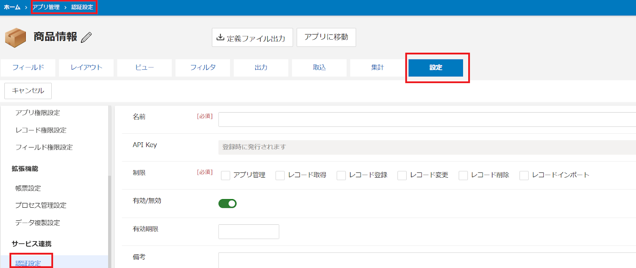
Task: Check the アプリ管理 restriction checkbox
Action: coord(225,175)
